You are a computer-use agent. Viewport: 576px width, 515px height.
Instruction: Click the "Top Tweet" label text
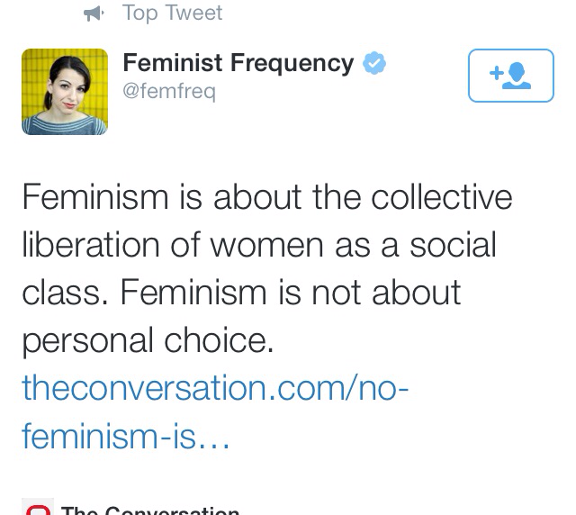(172, 14)
